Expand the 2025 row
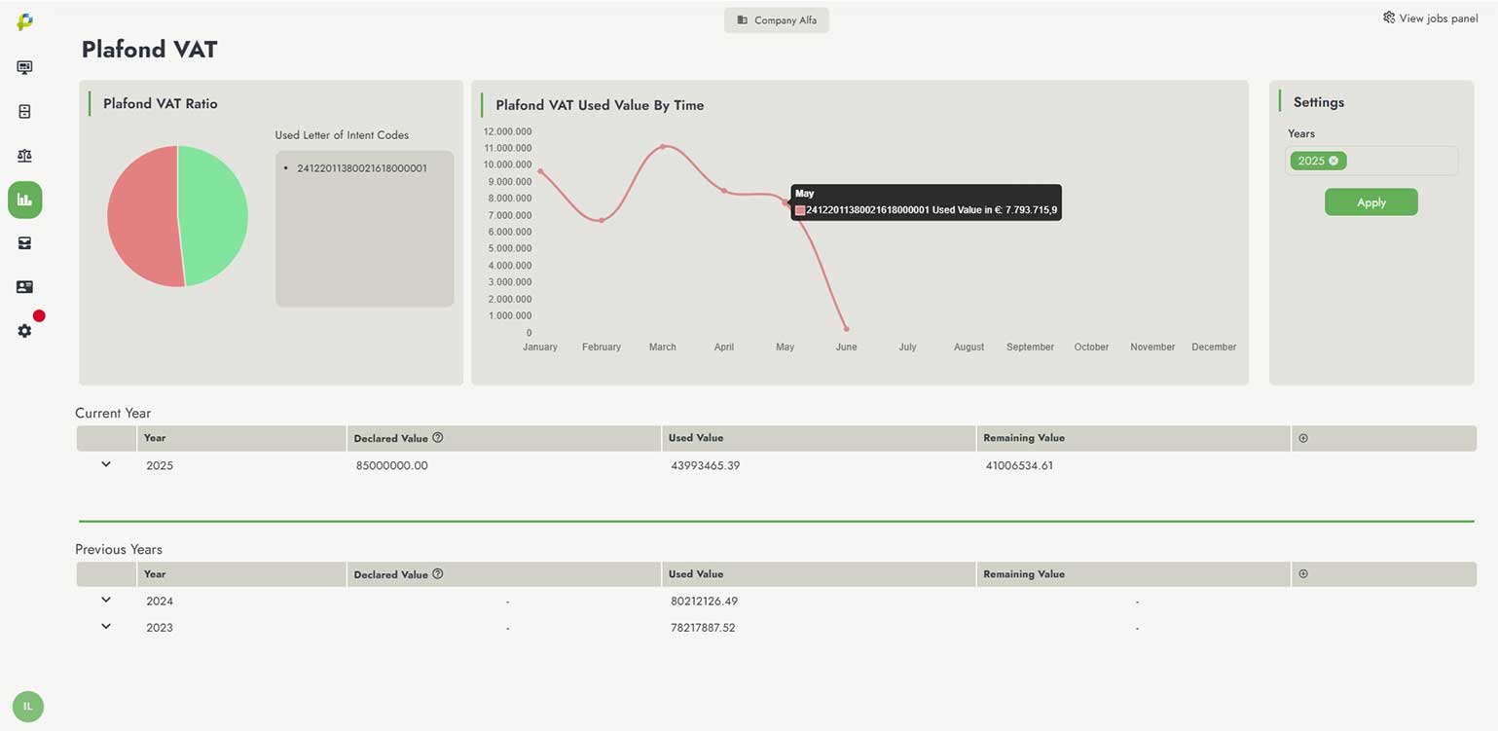 tap(106, 464)
